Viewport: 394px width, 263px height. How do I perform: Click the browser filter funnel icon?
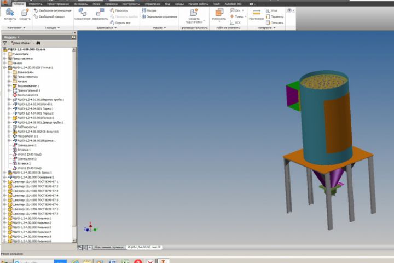(5, 43)
